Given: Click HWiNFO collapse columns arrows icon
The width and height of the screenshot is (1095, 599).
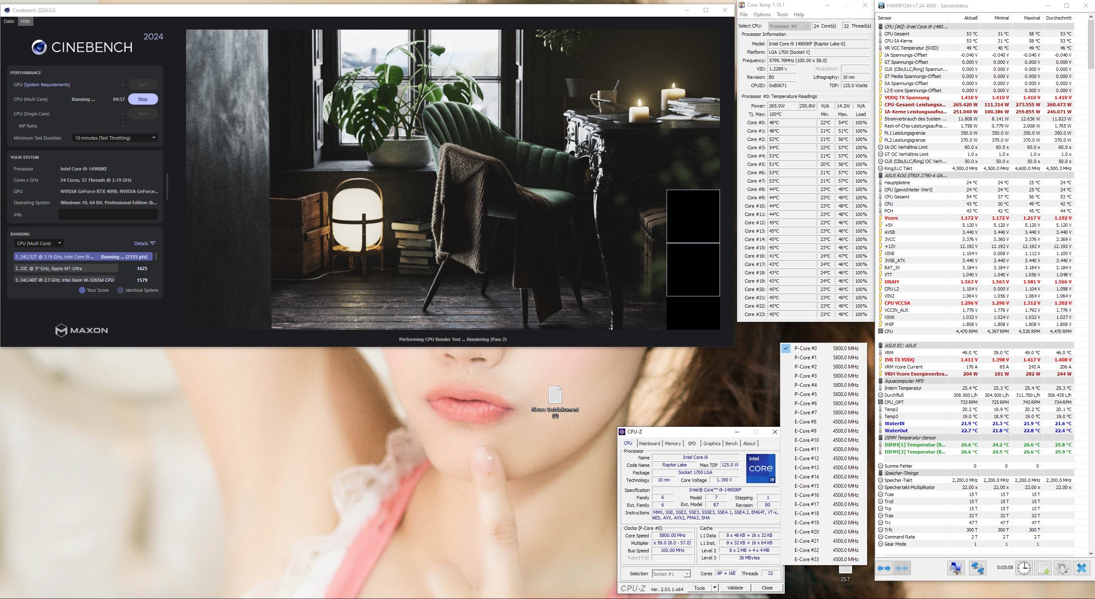Looking at the screenshot, I should tap(902, 568).
